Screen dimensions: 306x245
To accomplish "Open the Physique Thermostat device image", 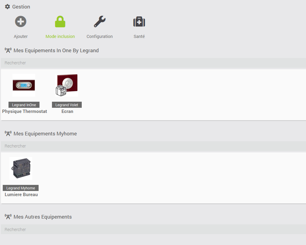I will [24, 85].
